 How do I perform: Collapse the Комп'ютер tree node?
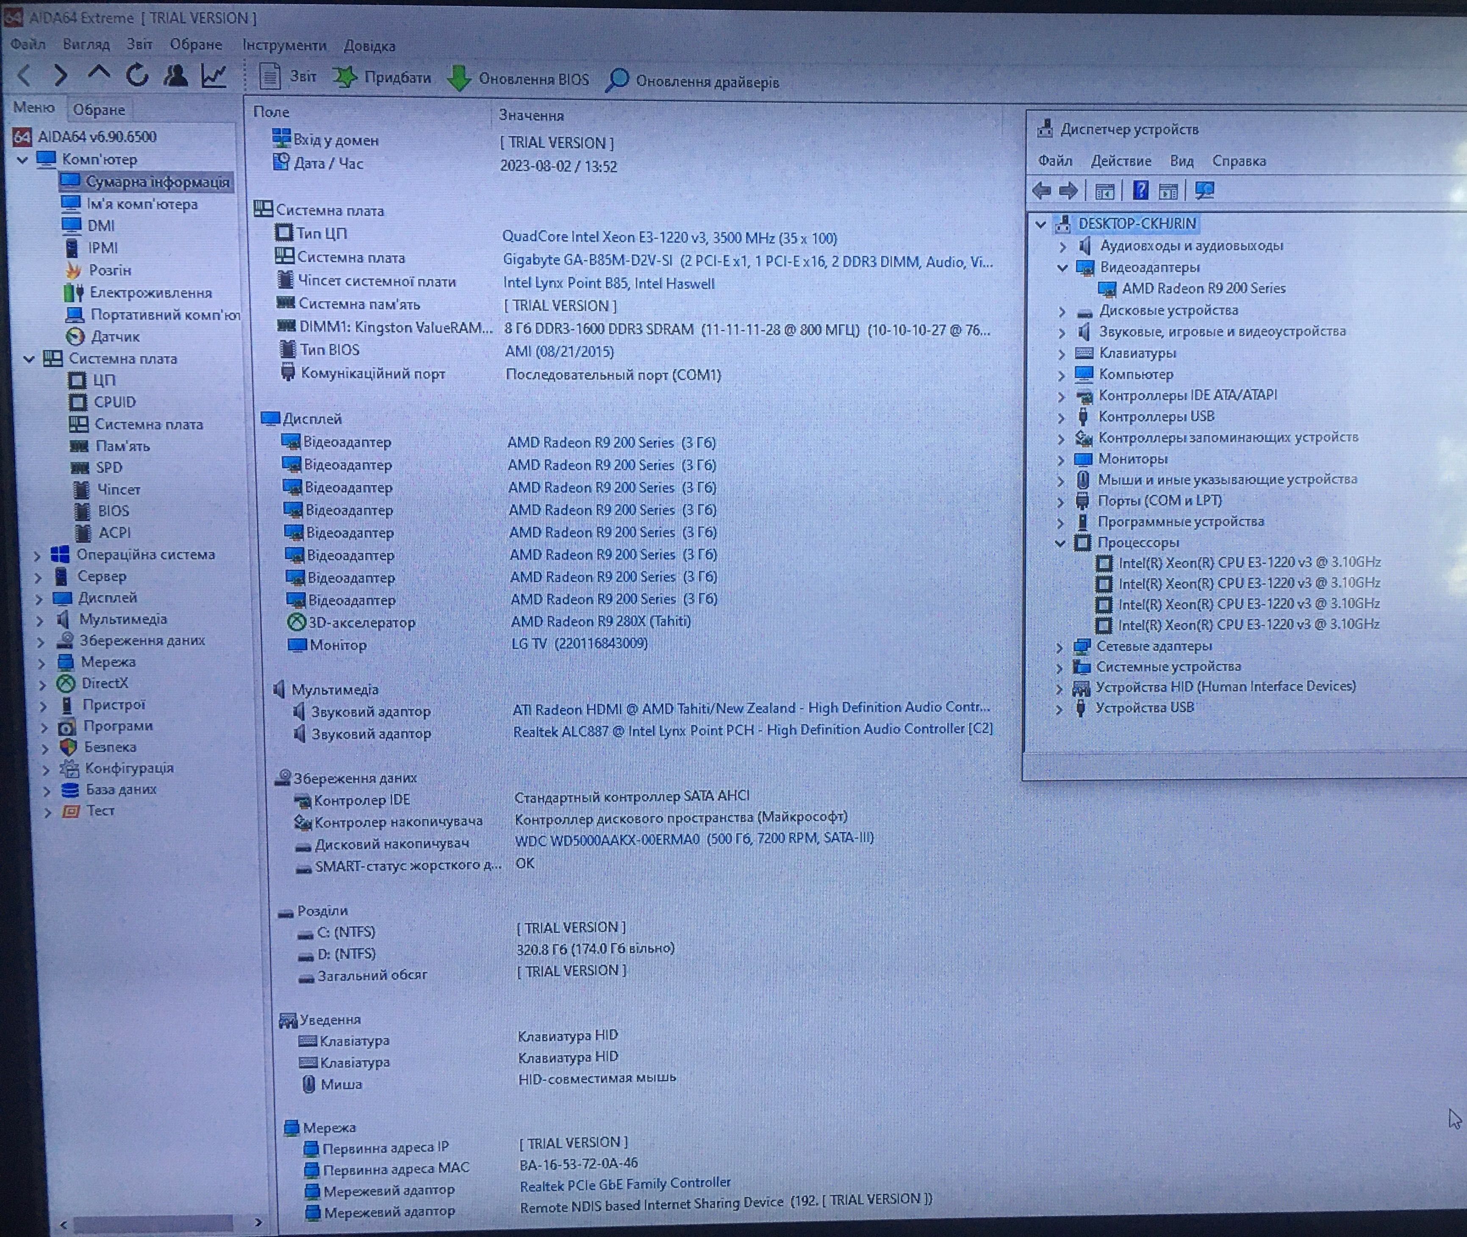22,160
